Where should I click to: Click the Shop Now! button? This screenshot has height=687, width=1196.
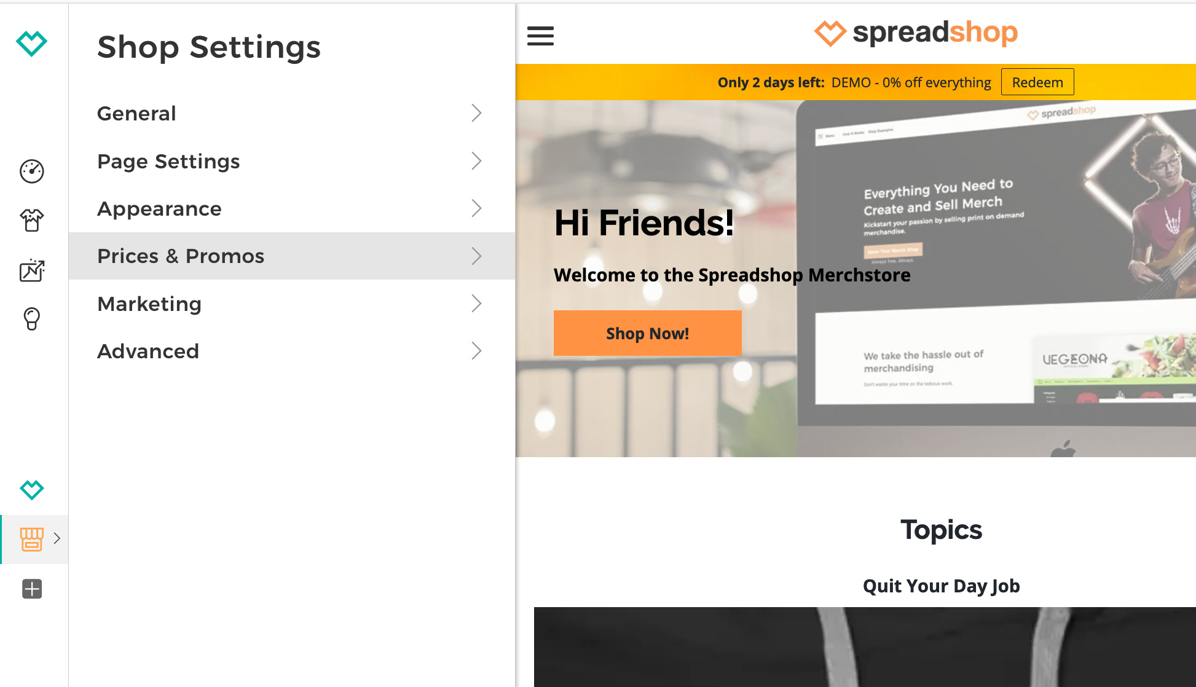pos(648,333)
